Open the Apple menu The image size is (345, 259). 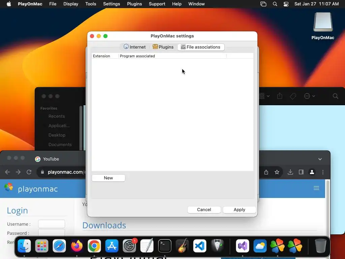click(9, 4)
